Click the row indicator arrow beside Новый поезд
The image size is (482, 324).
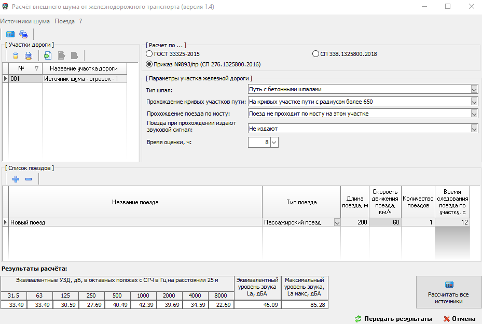[5, 222]
